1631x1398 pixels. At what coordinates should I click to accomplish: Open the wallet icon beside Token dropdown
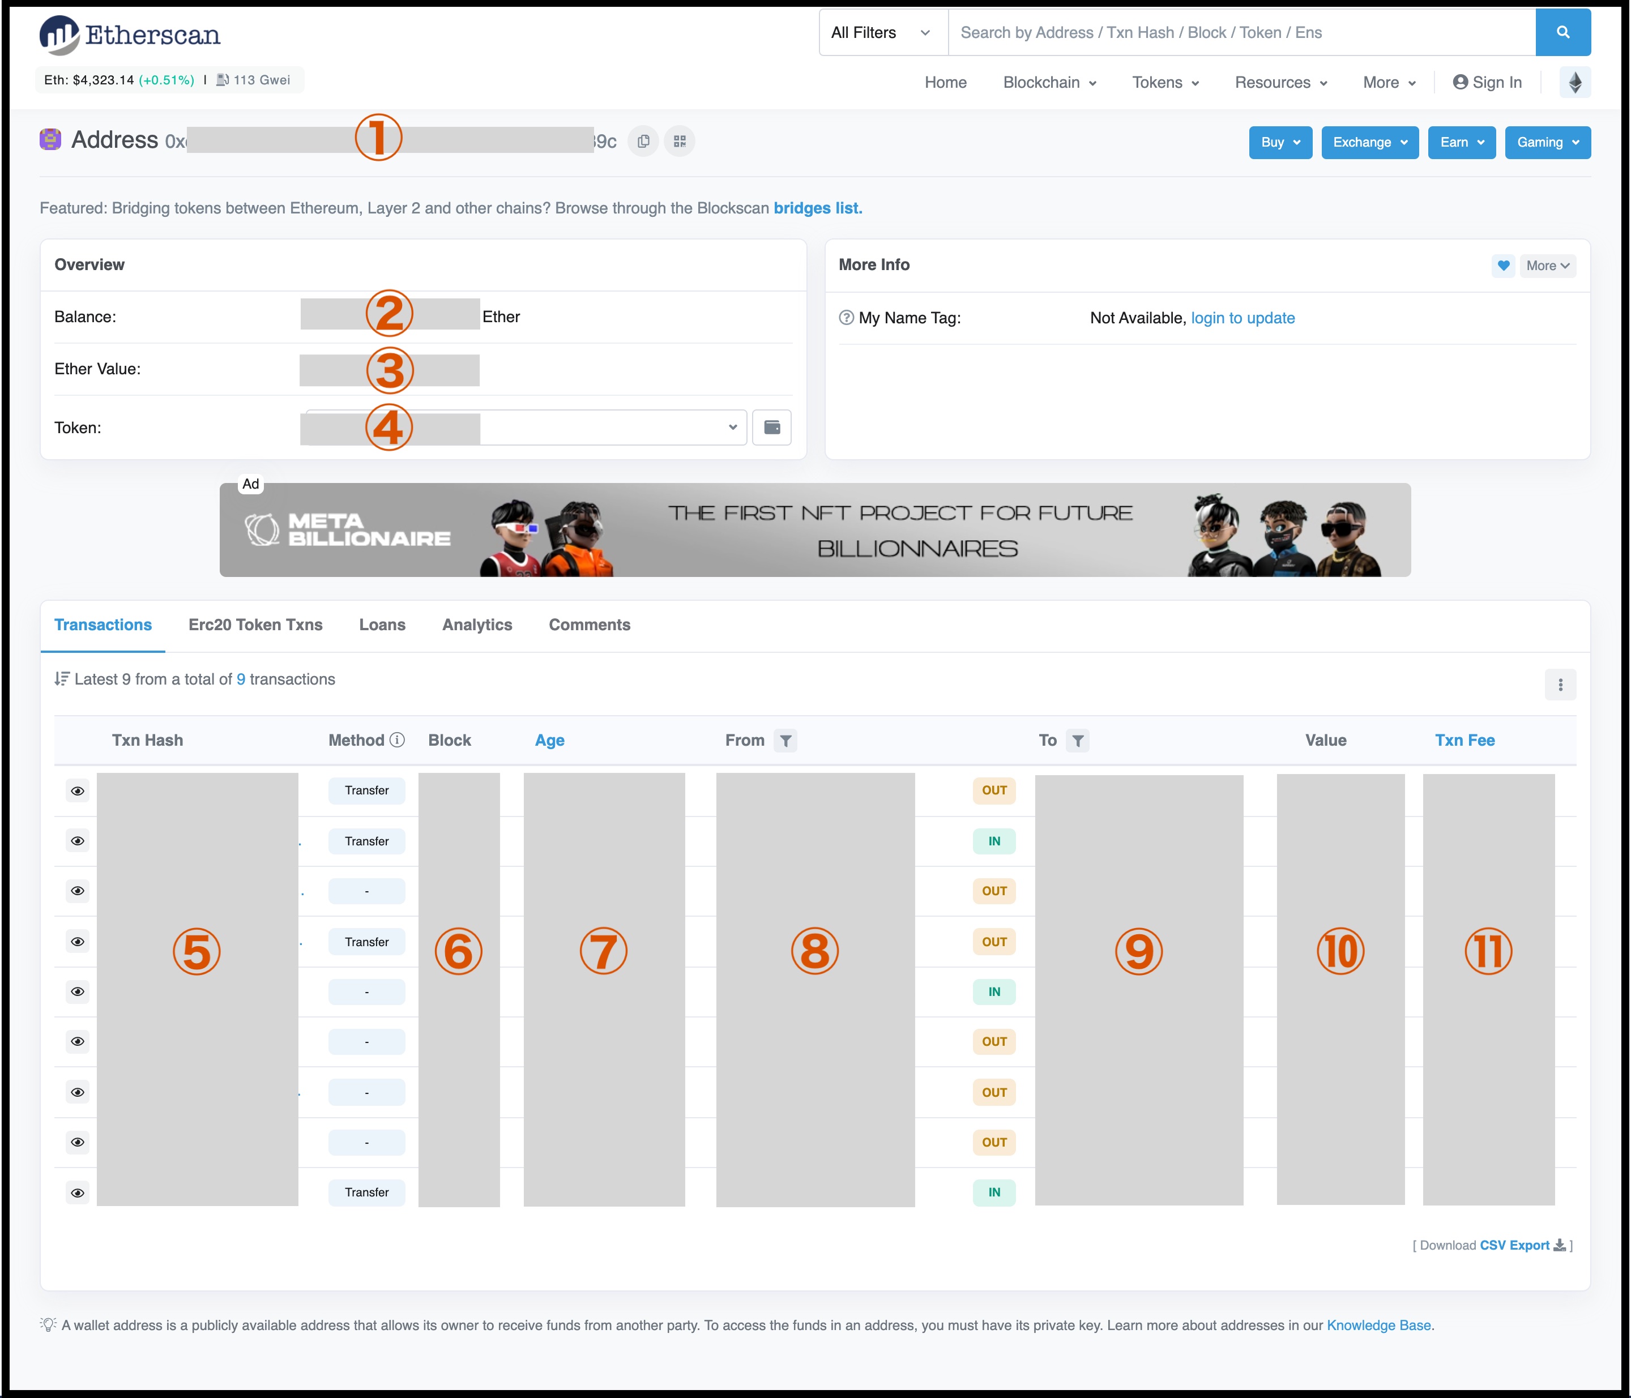point(772,426)
